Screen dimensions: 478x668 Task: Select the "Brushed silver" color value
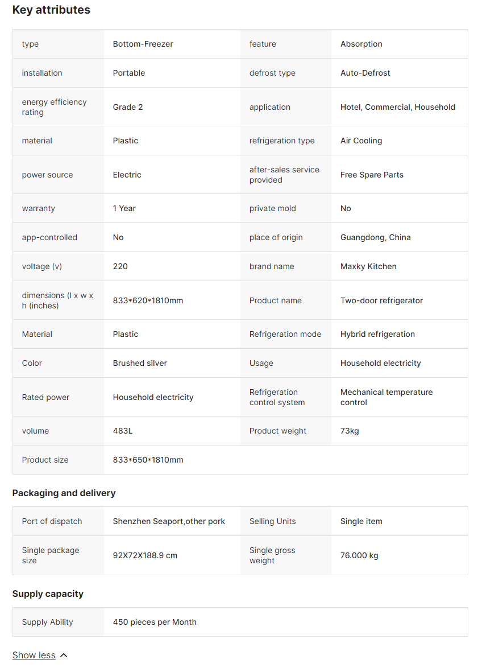[x=140, y=363]
